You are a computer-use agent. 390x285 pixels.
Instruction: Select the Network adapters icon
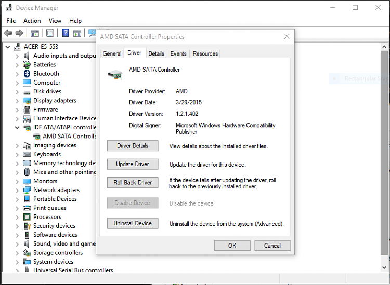27,190
